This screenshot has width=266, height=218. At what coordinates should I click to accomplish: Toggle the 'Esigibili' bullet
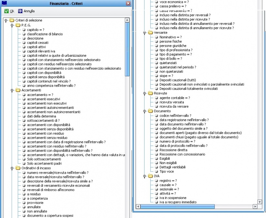156,158
